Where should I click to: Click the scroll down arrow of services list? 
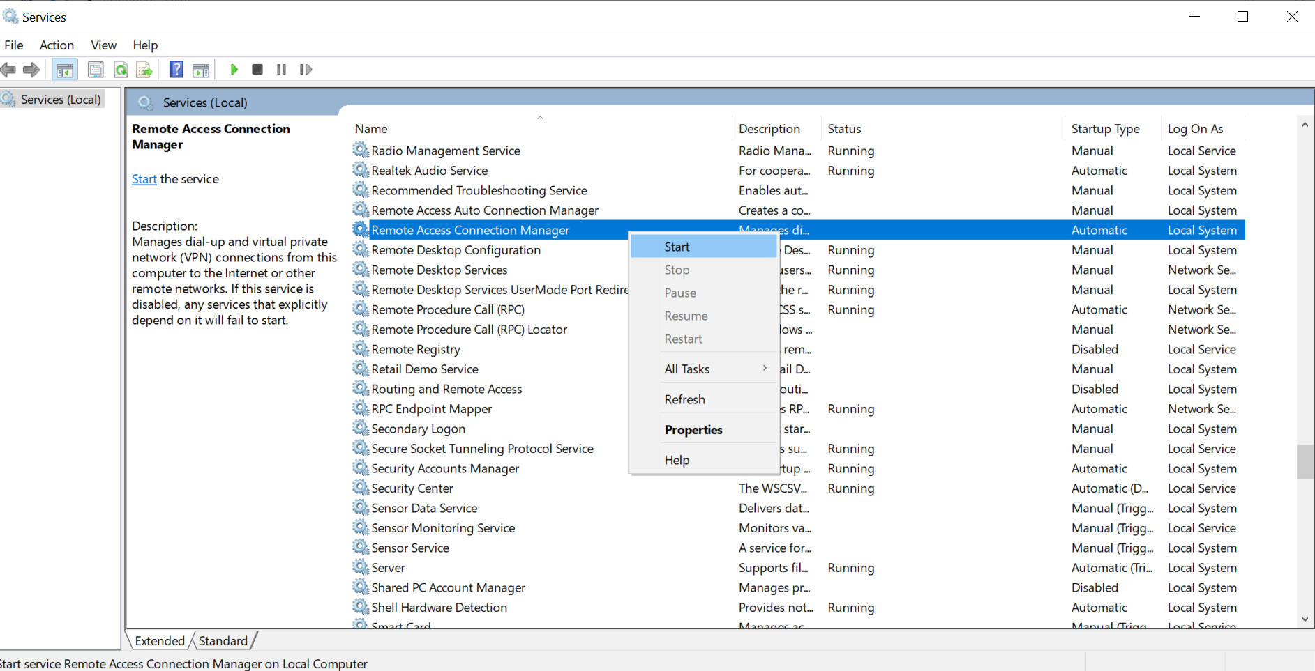pos(1305,619)
